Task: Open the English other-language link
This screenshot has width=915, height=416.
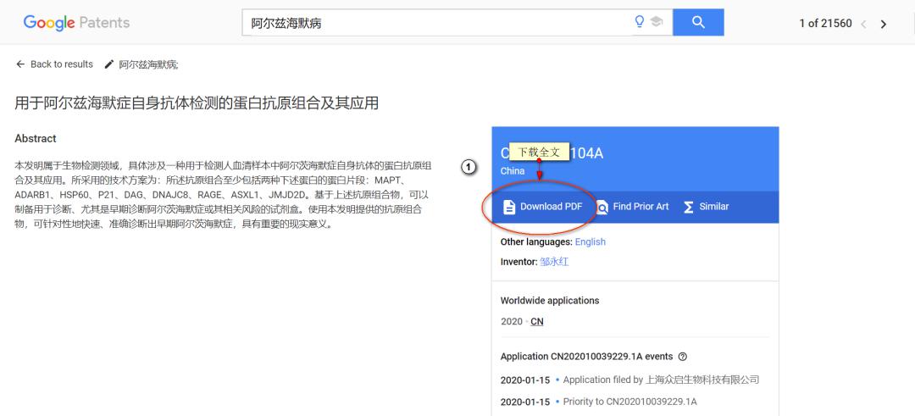Action: coord(590,241)
